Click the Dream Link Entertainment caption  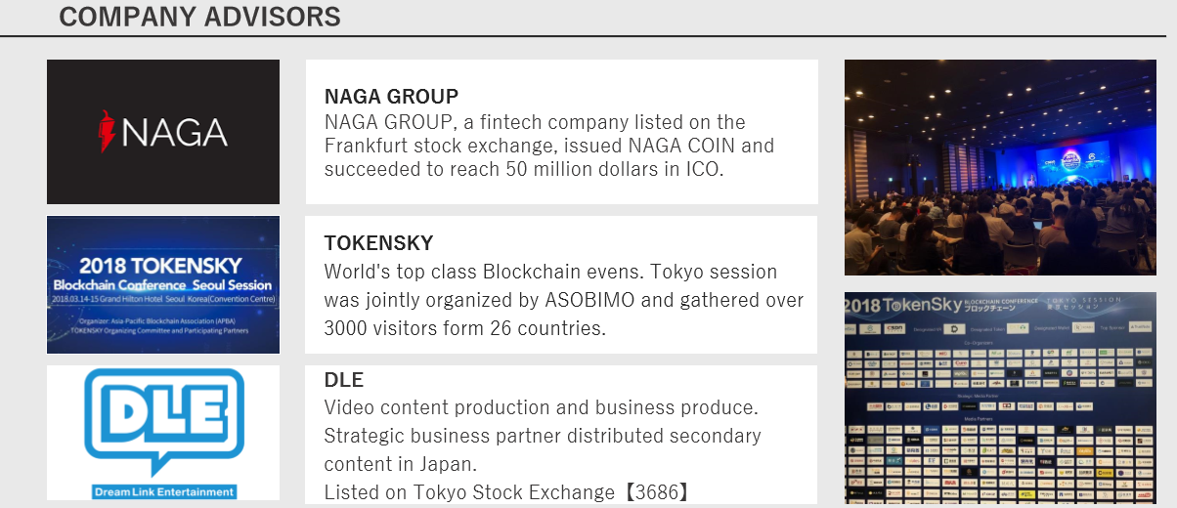(163, 492)
